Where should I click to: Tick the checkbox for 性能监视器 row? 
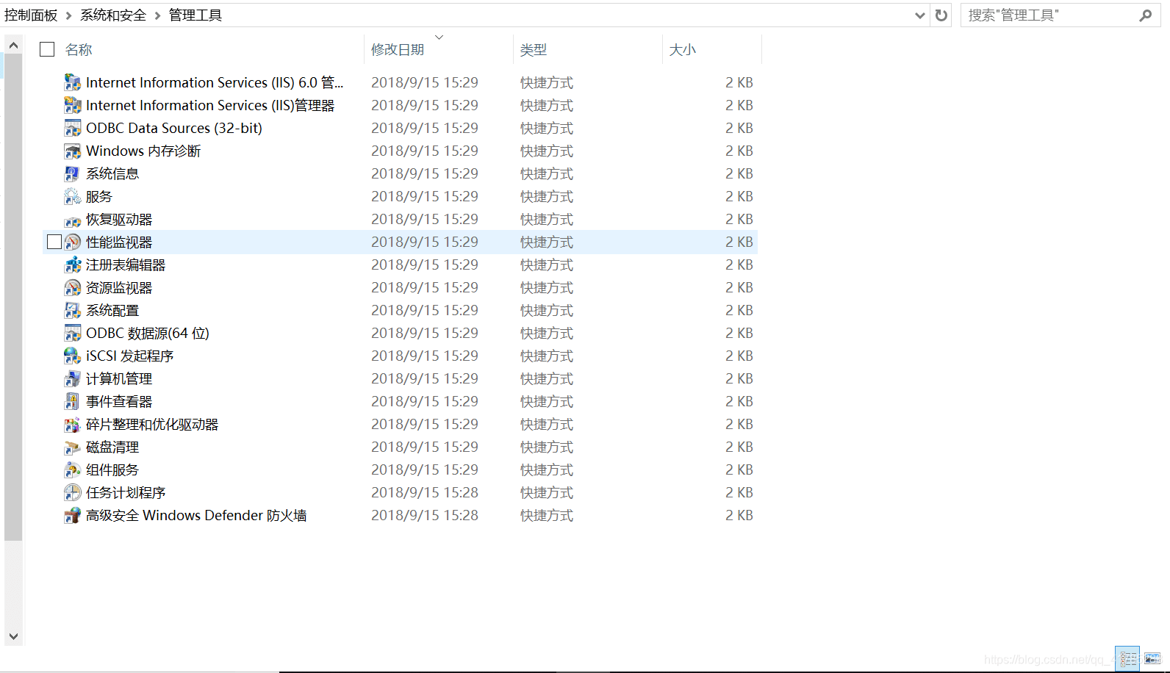(x=54, y=242)
